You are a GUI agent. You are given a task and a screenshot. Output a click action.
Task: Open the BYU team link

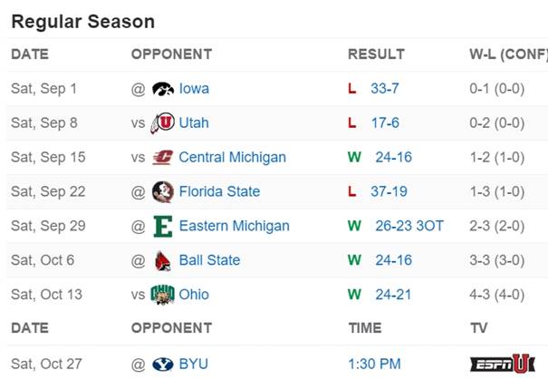click(193, 365)
